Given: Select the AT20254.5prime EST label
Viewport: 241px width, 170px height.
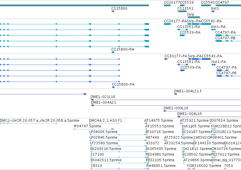Looking at the screenshot, I should click(179, 143).
